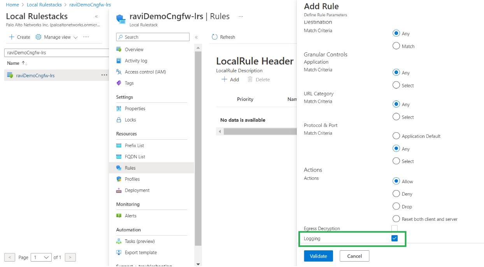Select the Deny action radio button
The image size is (484, 267).
pos(396,194)
